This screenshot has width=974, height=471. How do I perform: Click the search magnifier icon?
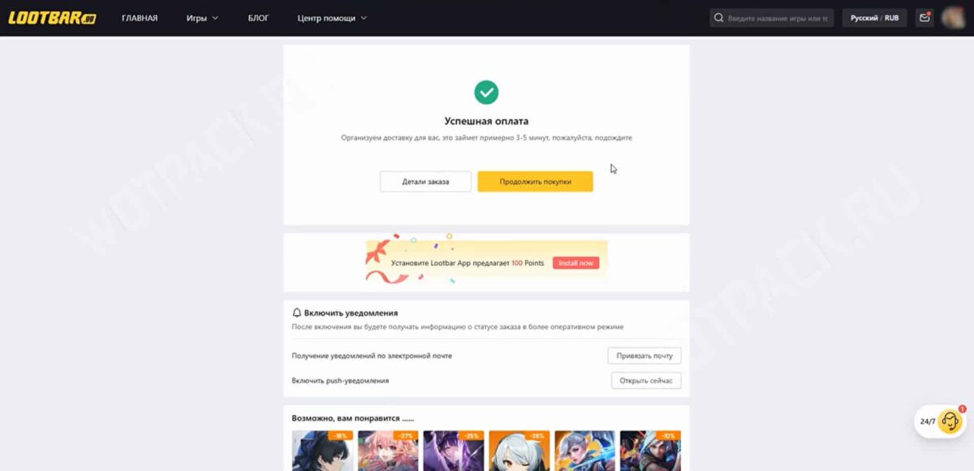click(x=718, y=18)
